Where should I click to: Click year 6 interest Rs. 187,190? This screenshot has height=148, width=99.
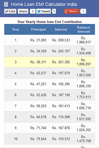click(x=61, y=95)
